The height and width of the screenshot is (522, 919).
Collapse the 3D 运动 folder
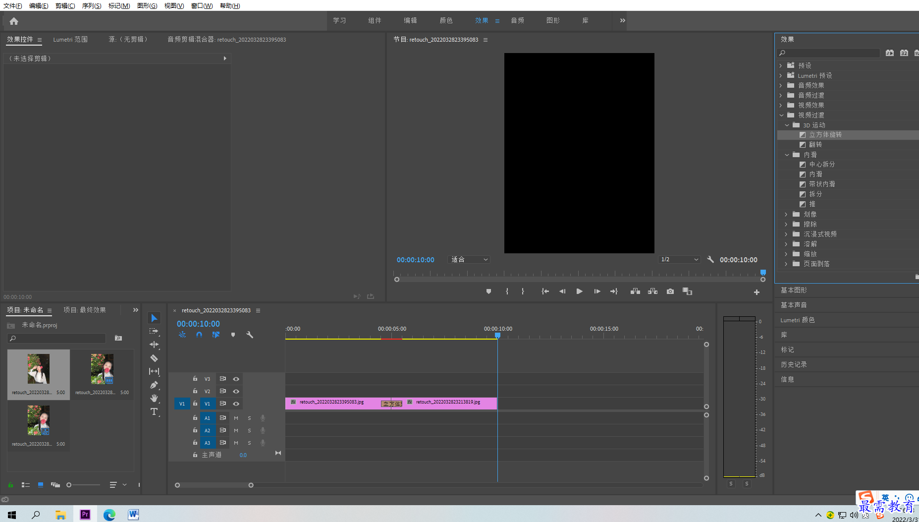[x=787, y=125]
